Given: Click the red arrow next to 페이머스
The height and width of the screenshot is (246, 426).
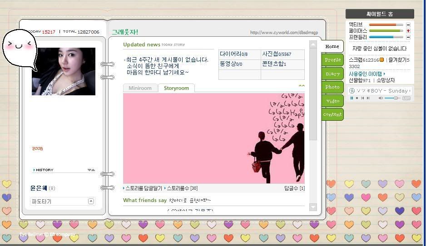Looking at the screenshot, I should (x=408, y=31).
